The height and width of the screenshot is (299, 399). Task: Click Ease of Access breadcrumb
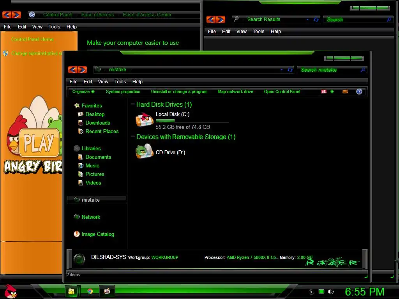(97, 15)
